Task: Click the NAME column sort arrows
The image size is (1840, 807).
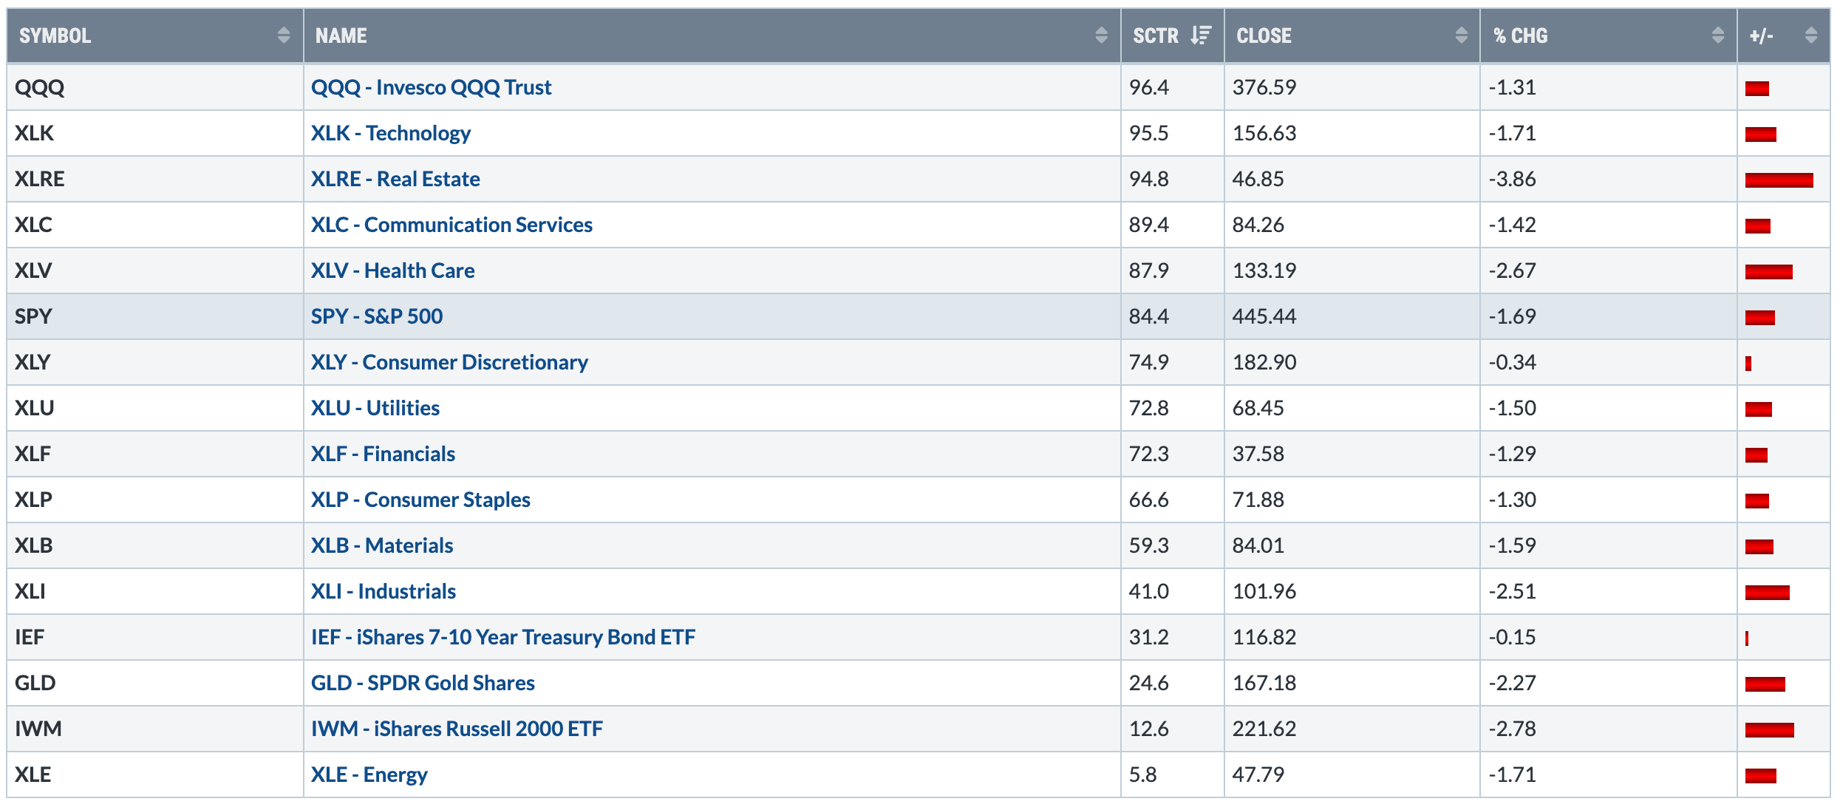Action: tap(1101, 35)
